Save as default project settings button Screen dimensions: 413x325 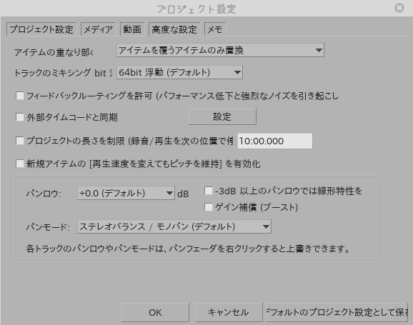(x=337, y=312)
